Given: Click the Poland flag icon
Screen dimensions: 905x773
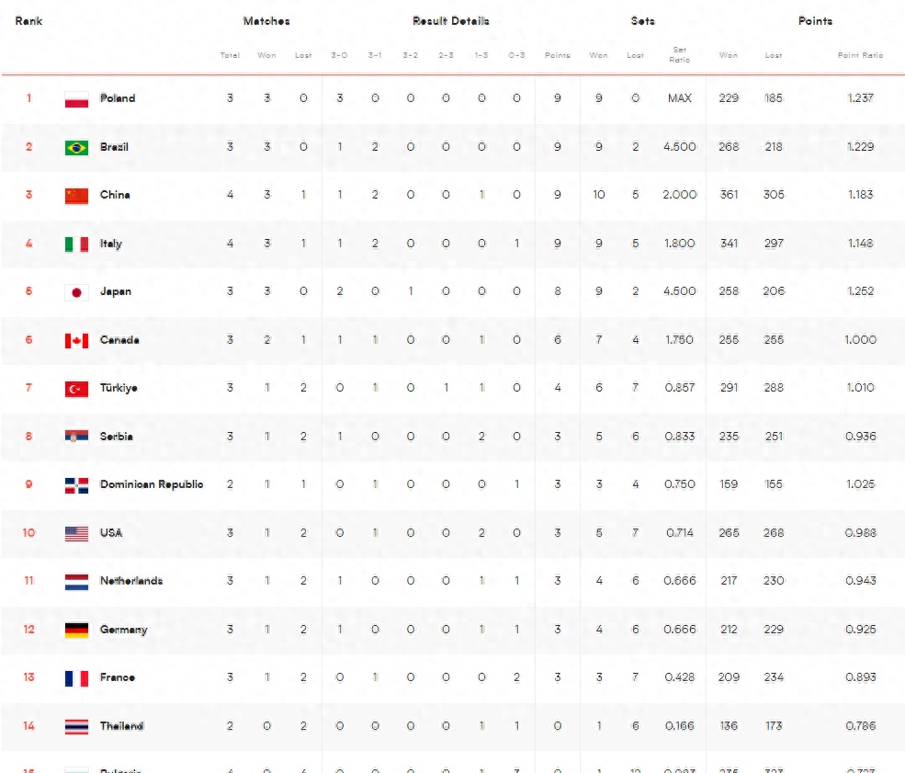Looking at the screenshot, I should click(x=76, y=99).
